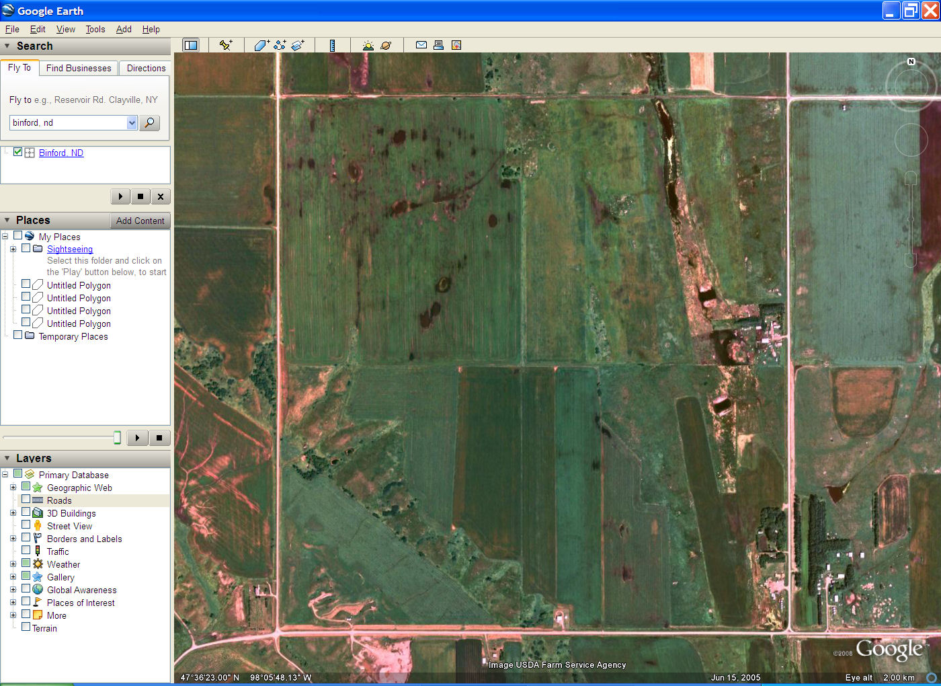
Task: Click the Google Earth title bar icon
Action: click(x=8, y=10)
